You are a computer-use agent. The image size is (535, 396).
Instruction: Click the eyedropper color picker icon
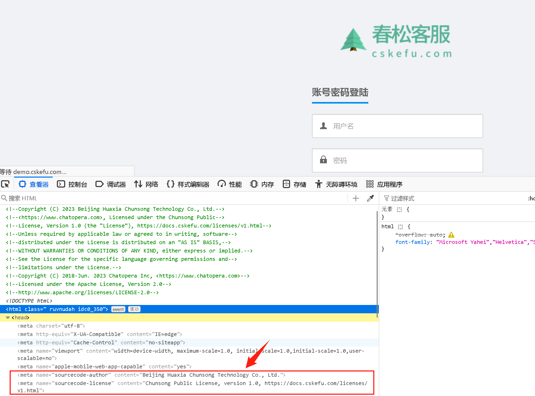point(370,198)
